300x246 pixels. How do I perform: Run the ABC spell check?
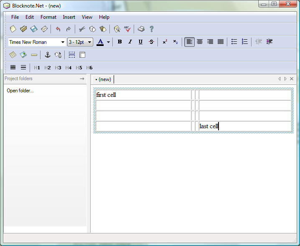coord(127,29)
